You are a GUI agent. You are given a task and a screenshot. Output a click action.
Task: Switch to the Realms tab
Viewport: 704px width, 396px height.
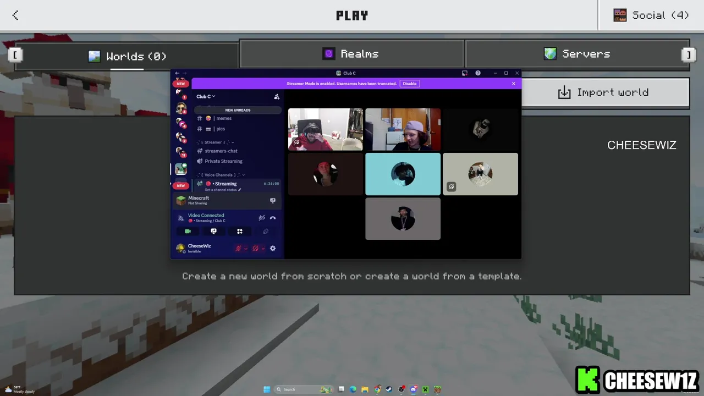tap(352, 54)
